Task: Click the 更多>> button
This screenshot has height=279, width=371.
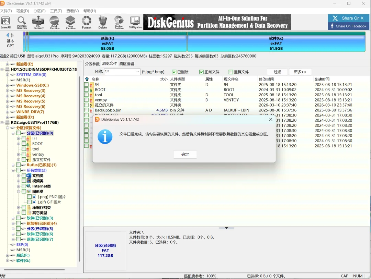Action: (x=300, y=72)
